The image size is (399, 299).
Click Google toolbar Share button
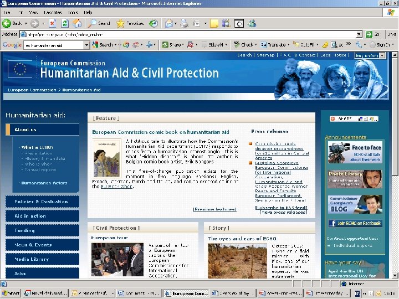(172, 45)
